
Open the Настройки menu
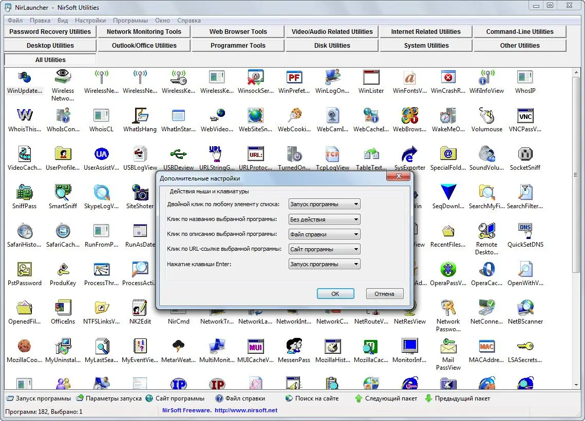coord(90,21)
